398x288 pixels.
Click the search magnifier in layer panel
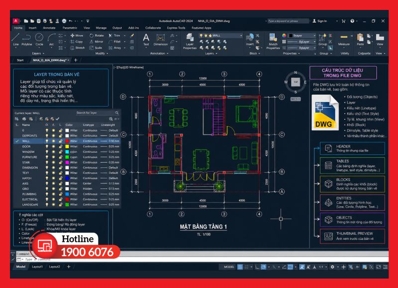coord(117,113)
